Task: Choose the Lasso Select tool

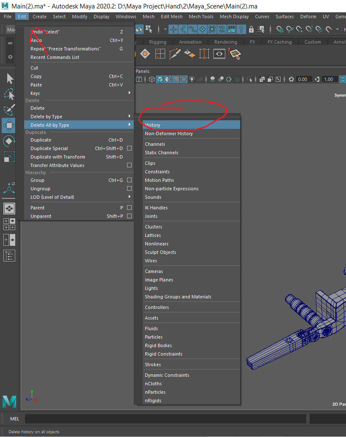Action: coord(9,95)
